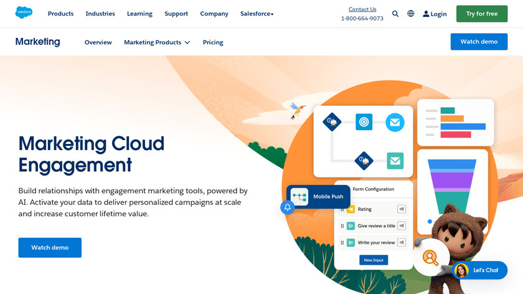Open the Support menu

tap(176, 14)
